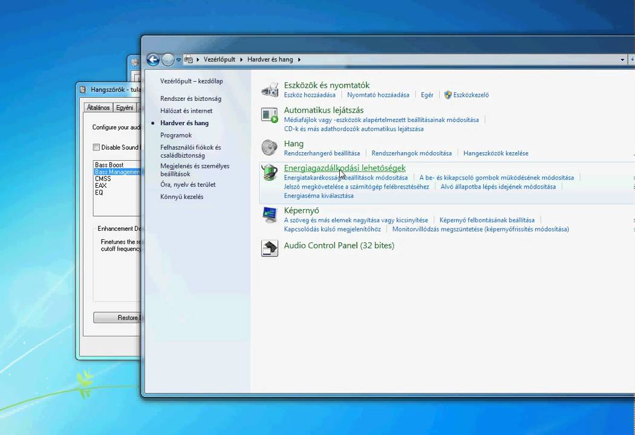Expand the chevron after Hardver és hang

tap(299, 59)
